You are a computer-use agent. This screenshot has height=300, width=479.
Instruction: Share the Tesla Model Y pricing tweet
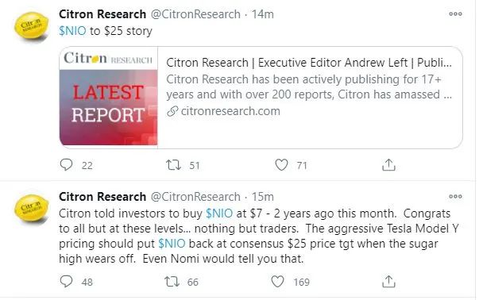click(388, 282)
